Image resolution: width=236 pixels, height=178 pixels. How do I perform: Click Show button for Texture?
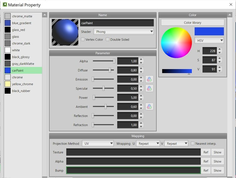click(x=217, y=152)
